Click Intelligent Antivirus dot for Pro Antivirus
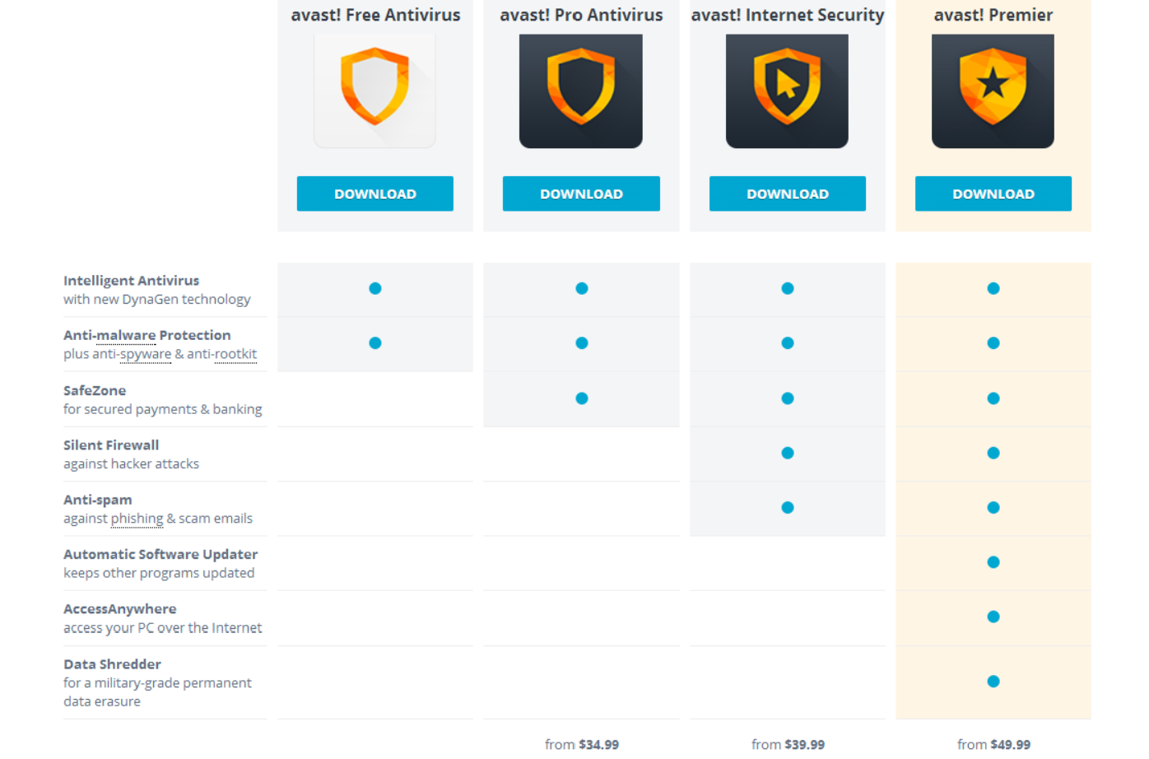The image size is (1149, 759). 582,288
